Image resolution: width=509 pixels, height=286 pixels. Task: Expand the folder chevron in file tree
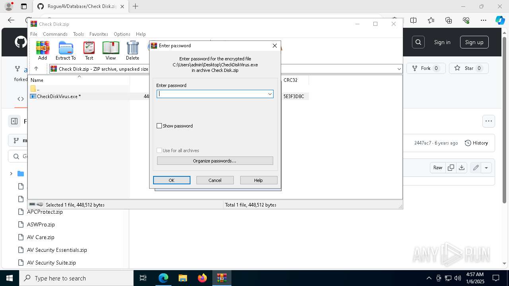tap(11, 174)
